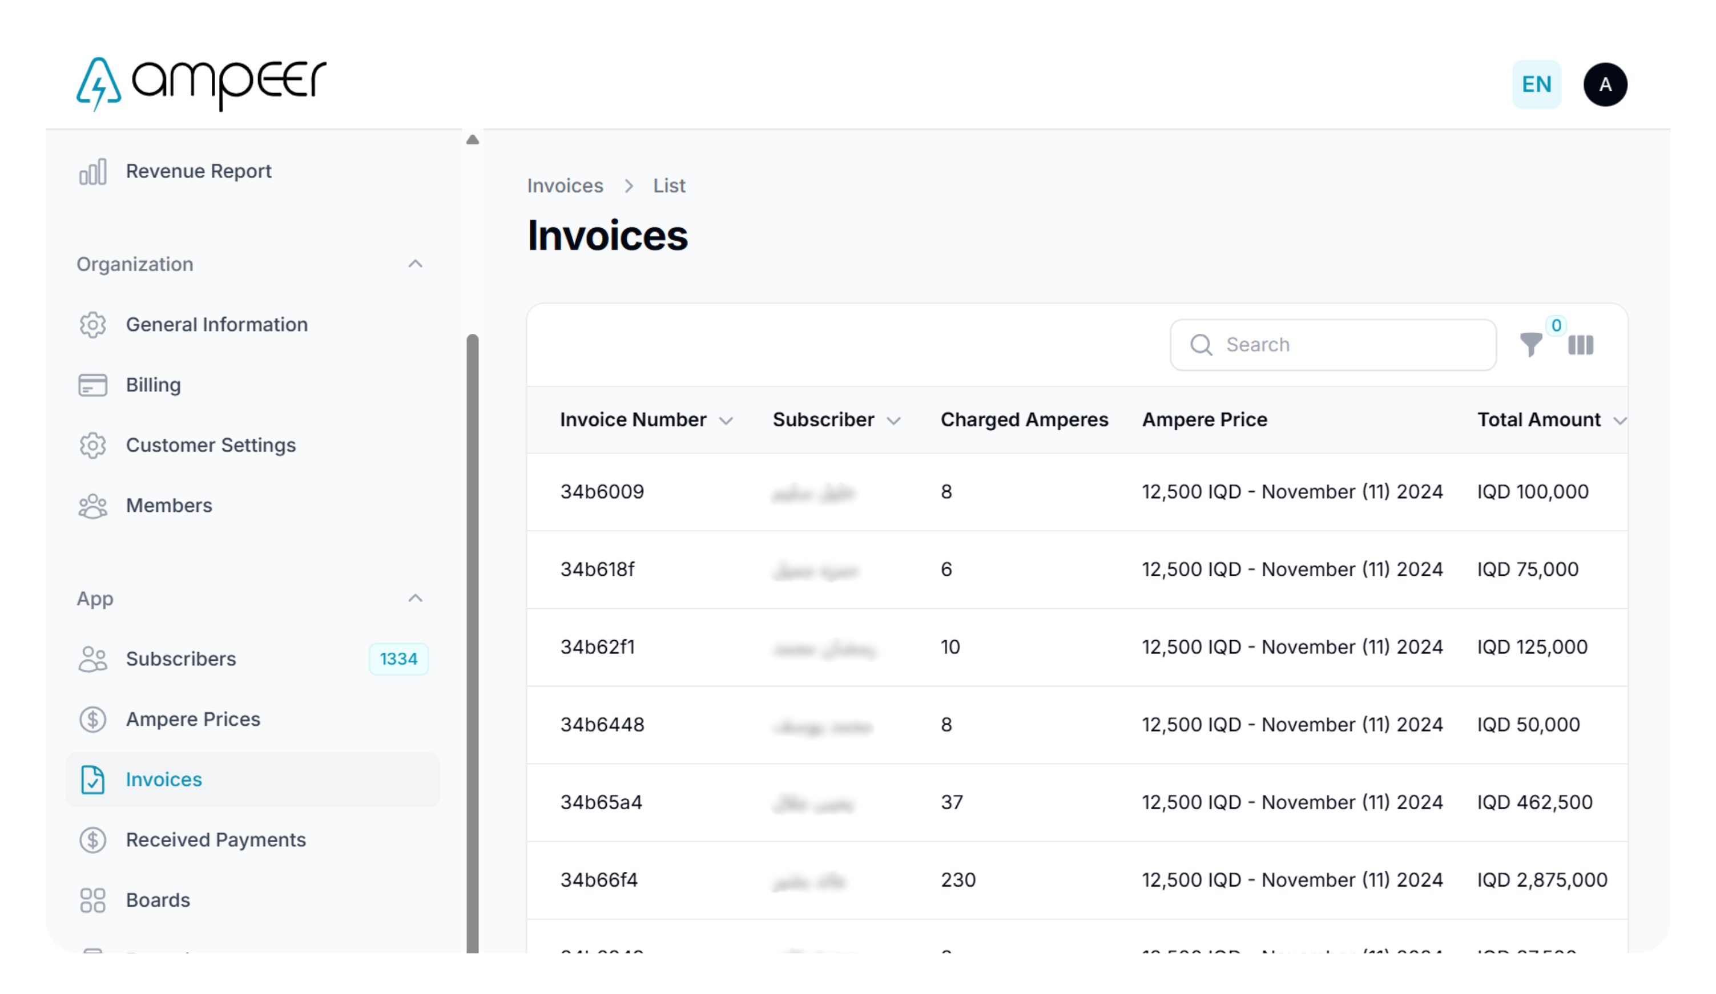1716x994 pixels.
Task: Click the Customer Settings gear icon
Action: [x=92, y=445]
